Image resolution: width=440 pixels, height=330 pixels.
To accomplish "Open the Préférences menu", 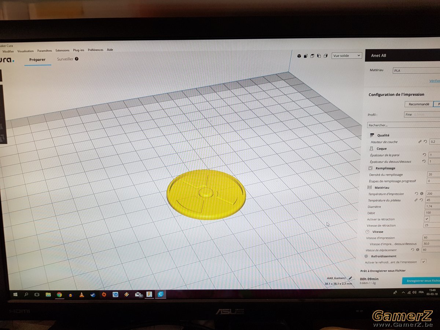I will tap(95, 50).
